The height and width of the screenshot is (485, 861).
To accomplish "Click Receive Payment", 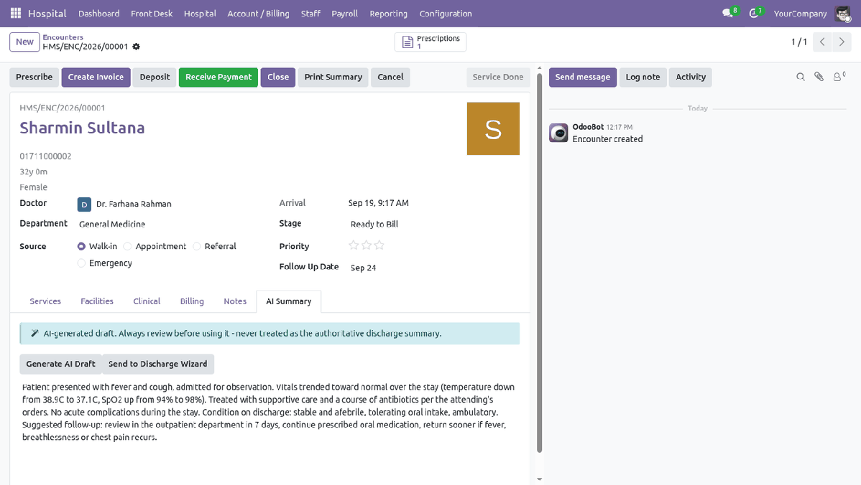I will point(218,77).
